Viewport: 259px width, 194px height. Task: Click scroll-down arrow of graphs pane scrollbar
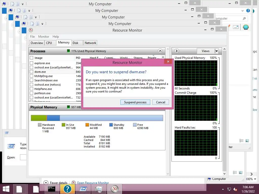[225, 174]
